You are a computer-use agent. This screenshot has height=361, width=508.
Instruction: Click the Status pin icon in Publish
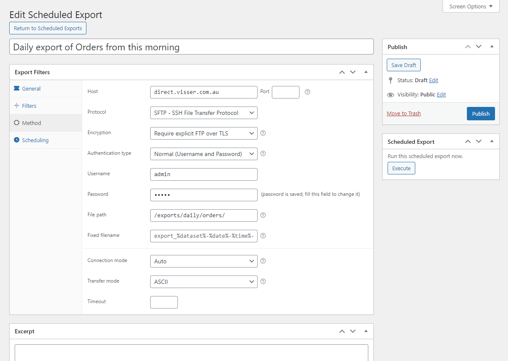click(391, 80)
